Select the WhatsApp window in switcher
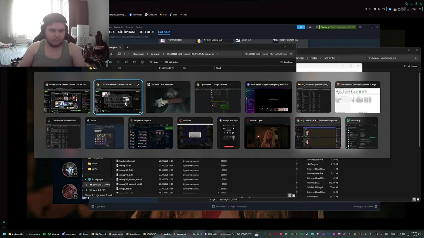424x238 pixels. 361,133
